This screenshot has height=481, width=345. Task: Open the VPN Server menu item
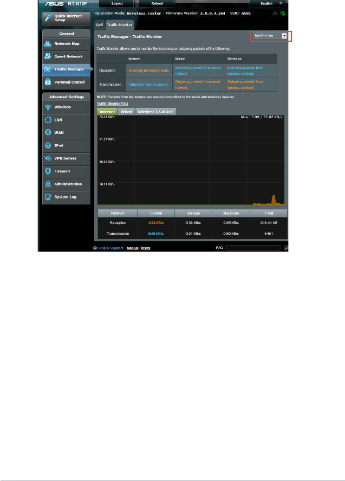coord(66,158)
